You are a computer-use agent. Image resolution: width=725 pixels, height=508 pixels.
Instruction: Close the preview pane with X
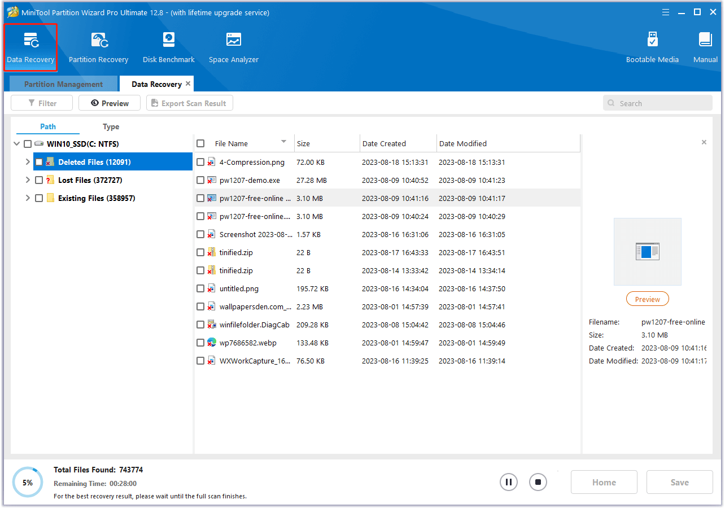704,142
